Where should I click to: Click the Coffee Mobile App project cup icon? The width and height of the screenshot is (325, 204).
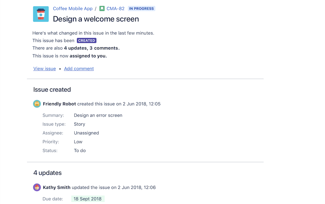[41, 14]
